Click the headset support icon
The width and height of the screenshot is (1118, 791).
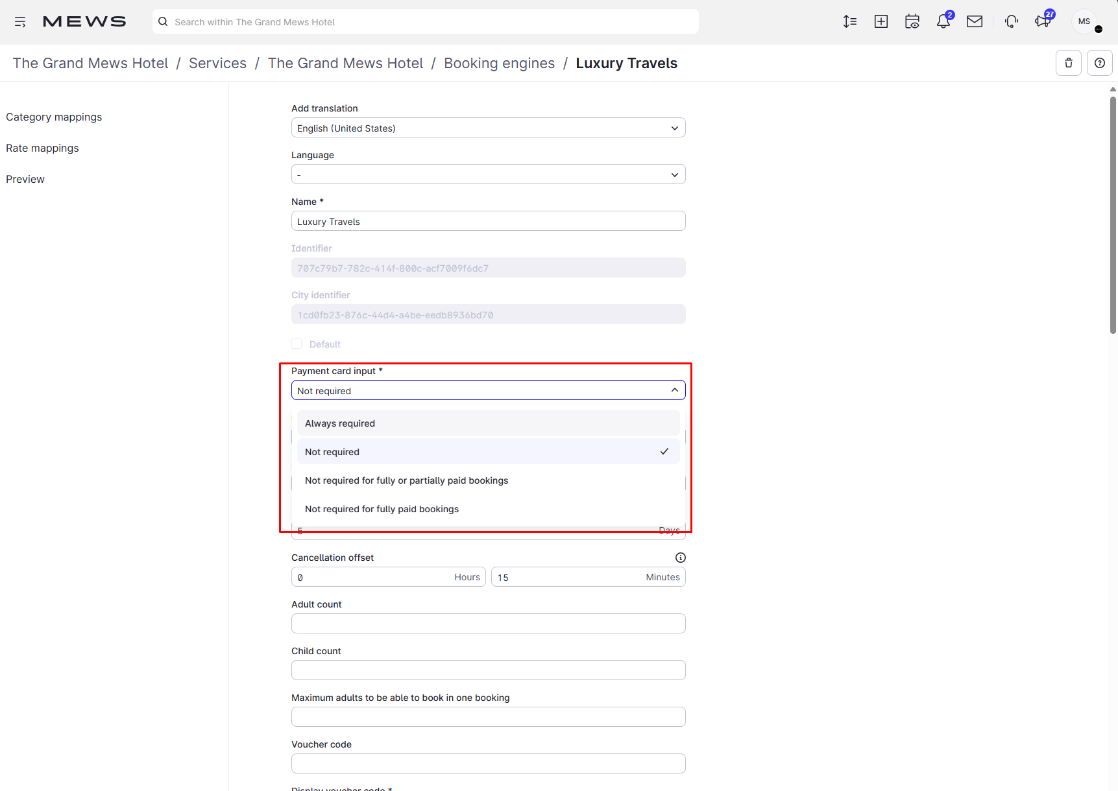1011,21
